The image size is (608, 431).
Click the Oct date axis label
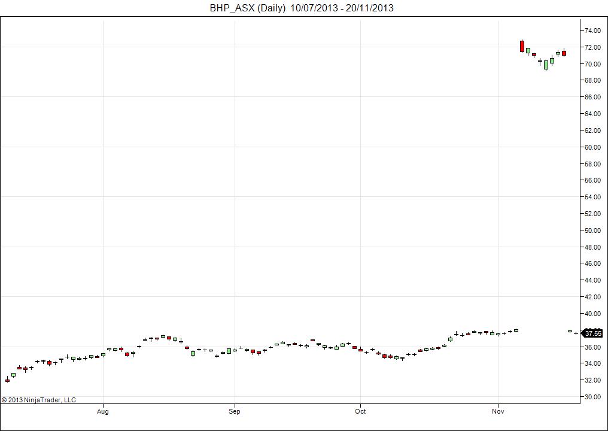[361, 411]
